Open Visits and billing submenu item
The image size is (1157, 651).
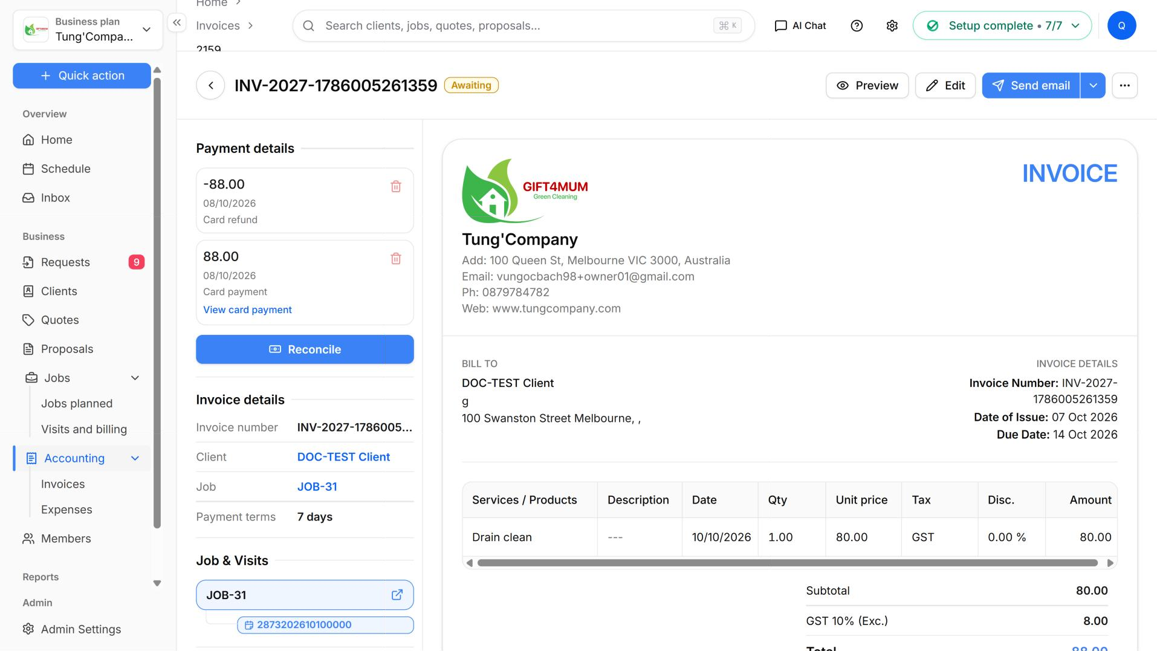pos(84,429)
